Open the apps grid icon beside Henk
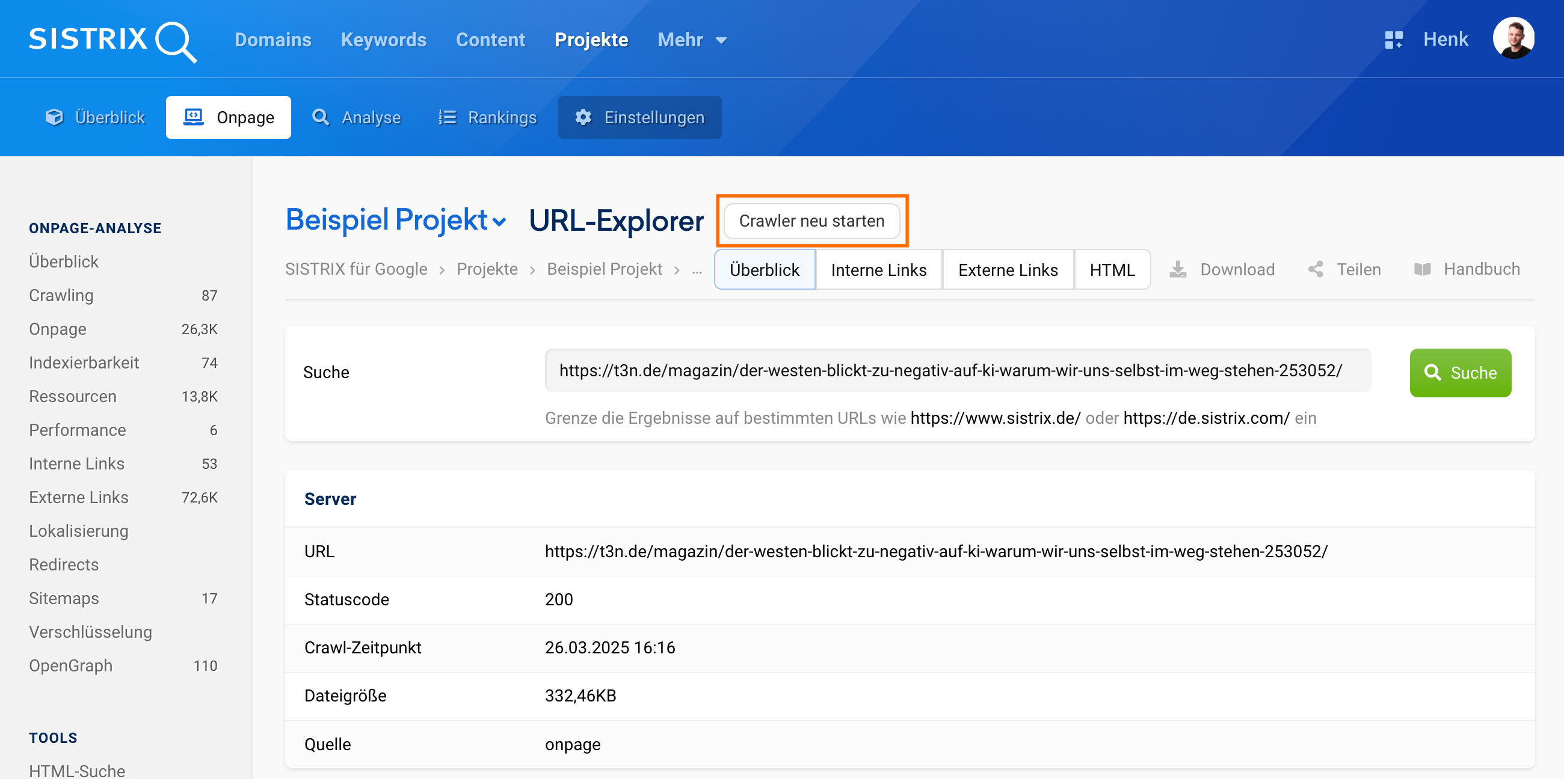This screenshot has height=779, width=1564. 1393,40
